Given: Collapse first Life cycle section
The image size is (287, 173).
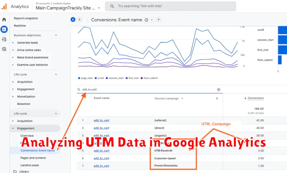Looking at the screenshot, I should tap(56, 75).
